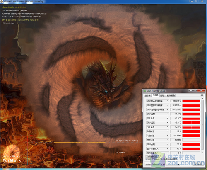
Task: Click the GPU-Z sensor list scrollbar thumb
Action: click(x=202, y=124)
